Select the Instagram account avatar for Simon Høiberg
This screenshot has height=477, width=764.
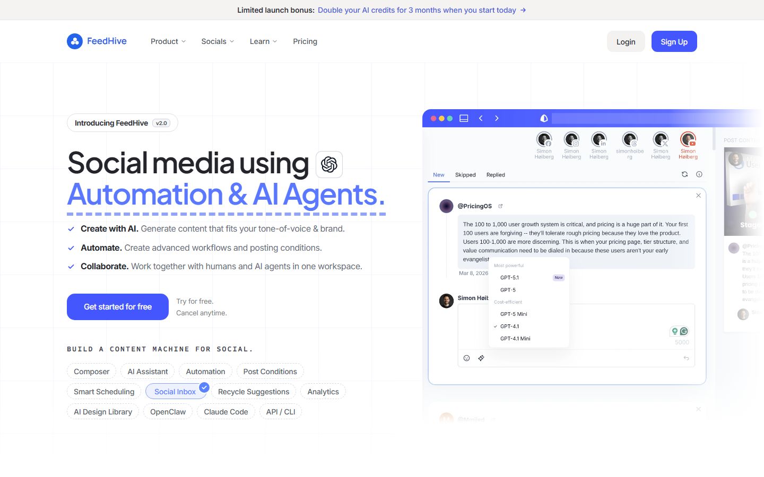[571, 139]
